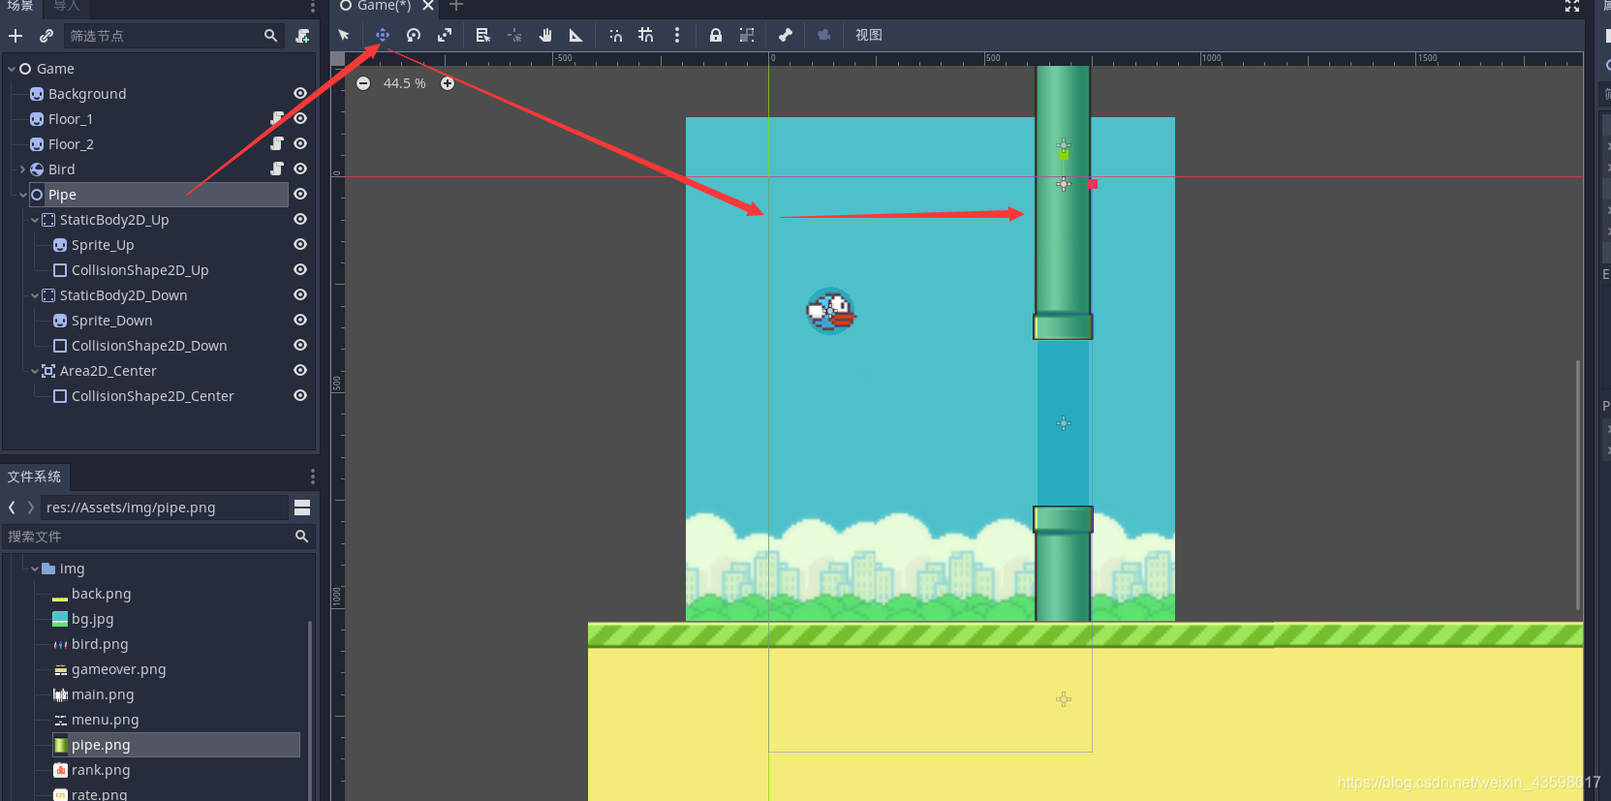1611x801 pixels.
Task: Switch to the 导入 import tab
Action: point(67,6)
